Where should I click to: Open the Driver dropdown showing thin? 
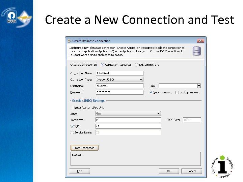click(x=128, y=114)
